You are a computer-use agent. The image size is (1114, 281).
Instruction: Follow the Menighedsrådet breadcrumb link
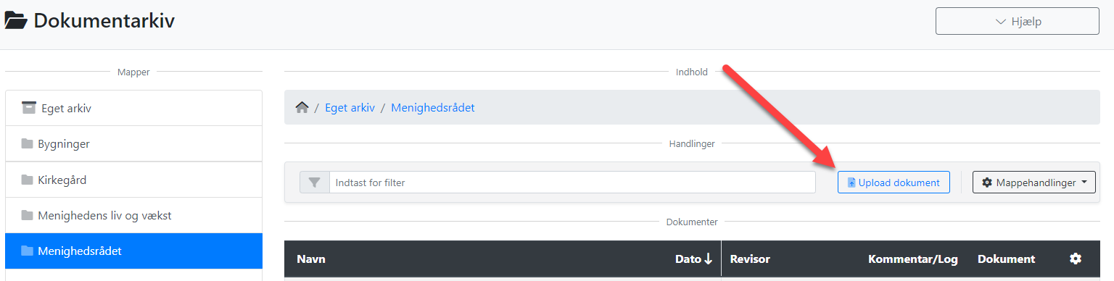pos(433,107)
